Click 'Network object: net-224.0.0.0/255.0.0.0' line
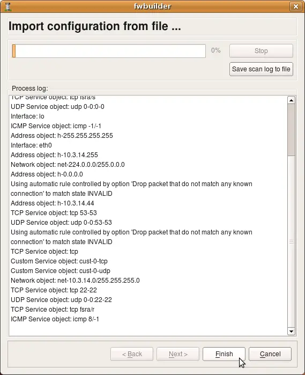 coord(68,165)
